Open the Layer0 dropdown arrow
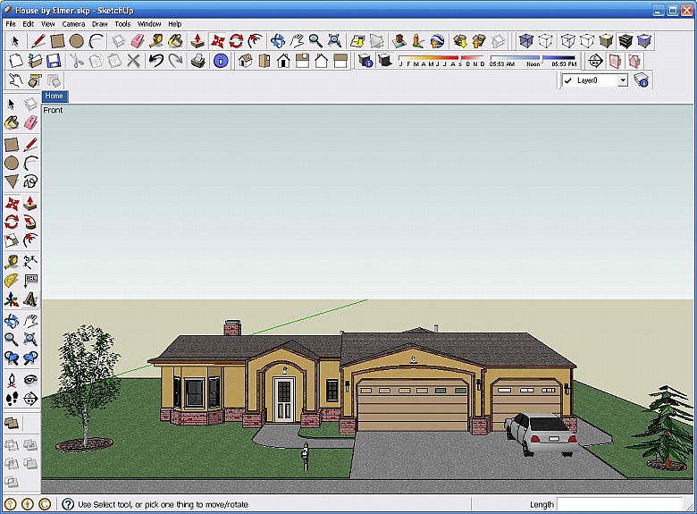This screenshot has height=514, width=697. click(623, 80)
